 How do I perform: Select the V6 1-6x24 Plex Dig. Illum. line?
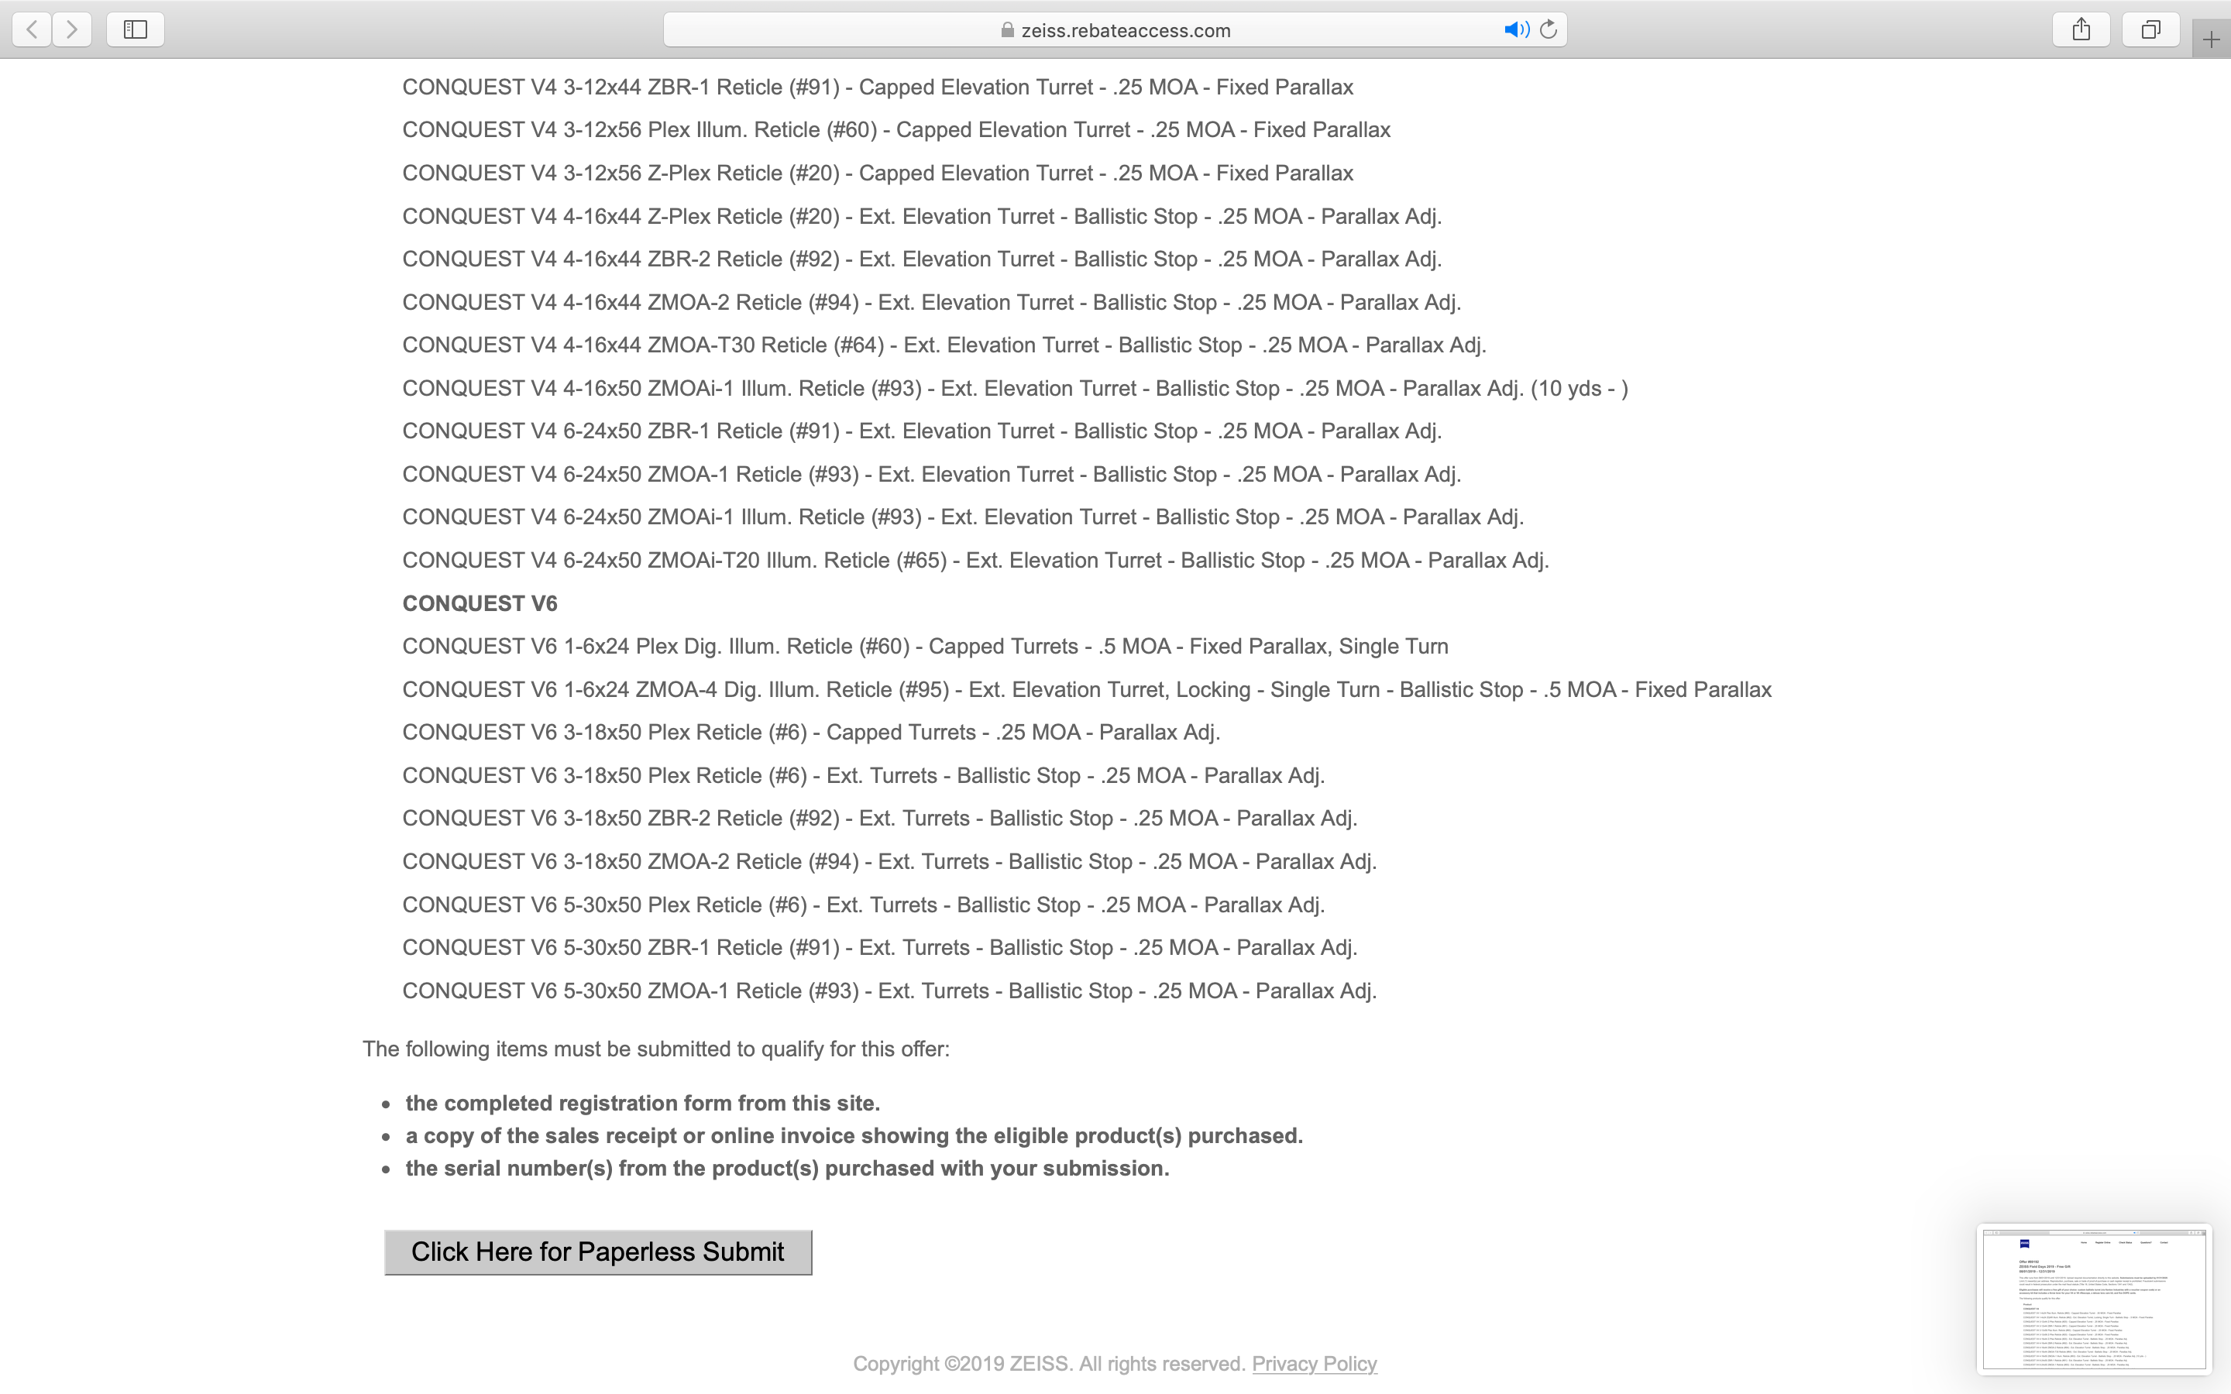tap(926, 647)
